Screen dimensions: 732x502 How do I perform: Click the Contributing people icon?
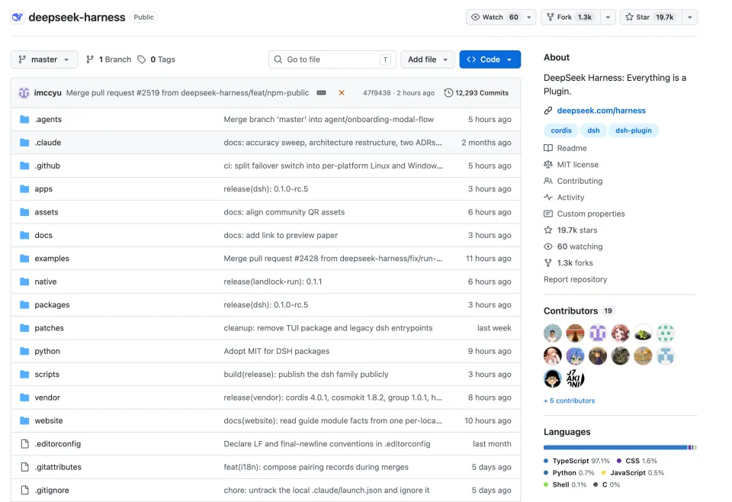pos(548,181)
